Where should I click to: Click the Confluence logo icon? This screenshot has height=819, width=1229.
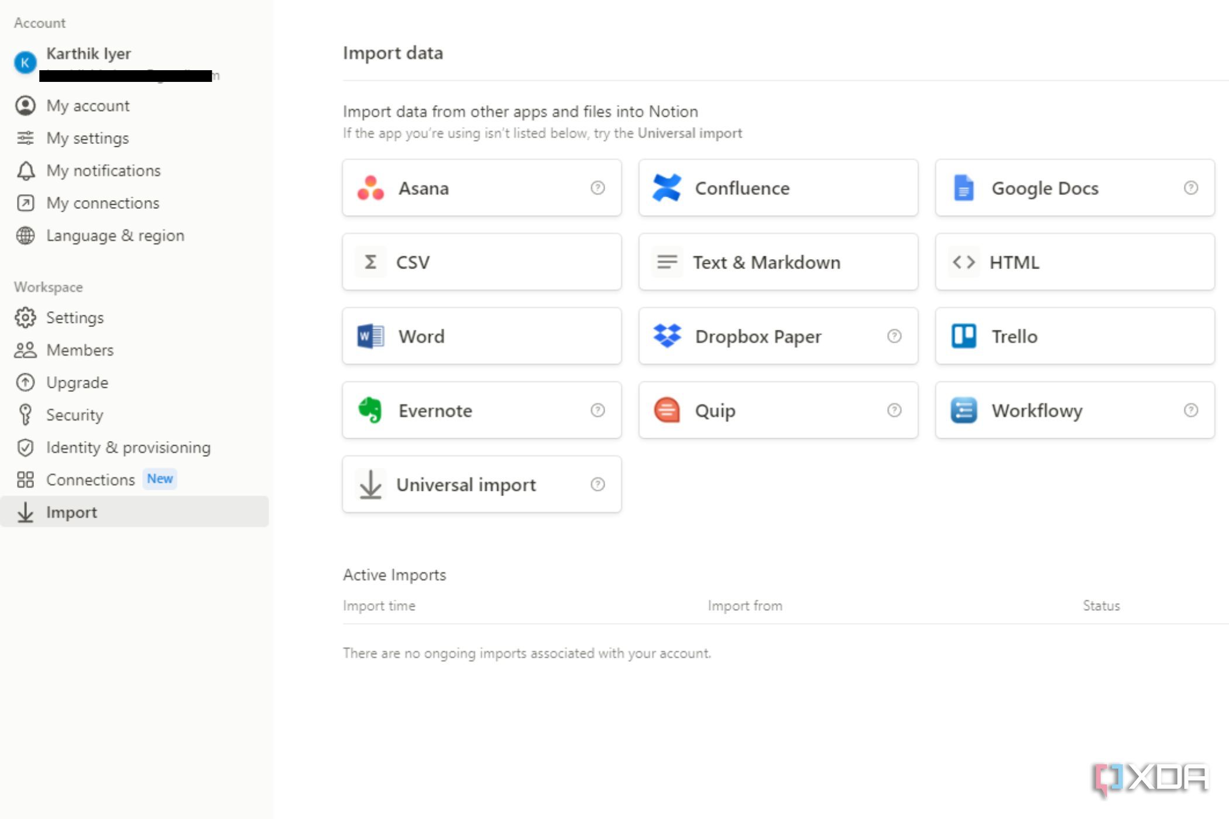coord(667,188)
